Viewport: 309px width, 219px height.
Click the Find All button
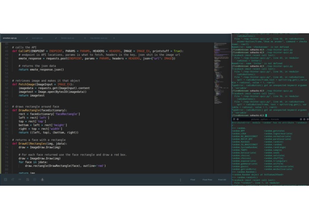222,180
